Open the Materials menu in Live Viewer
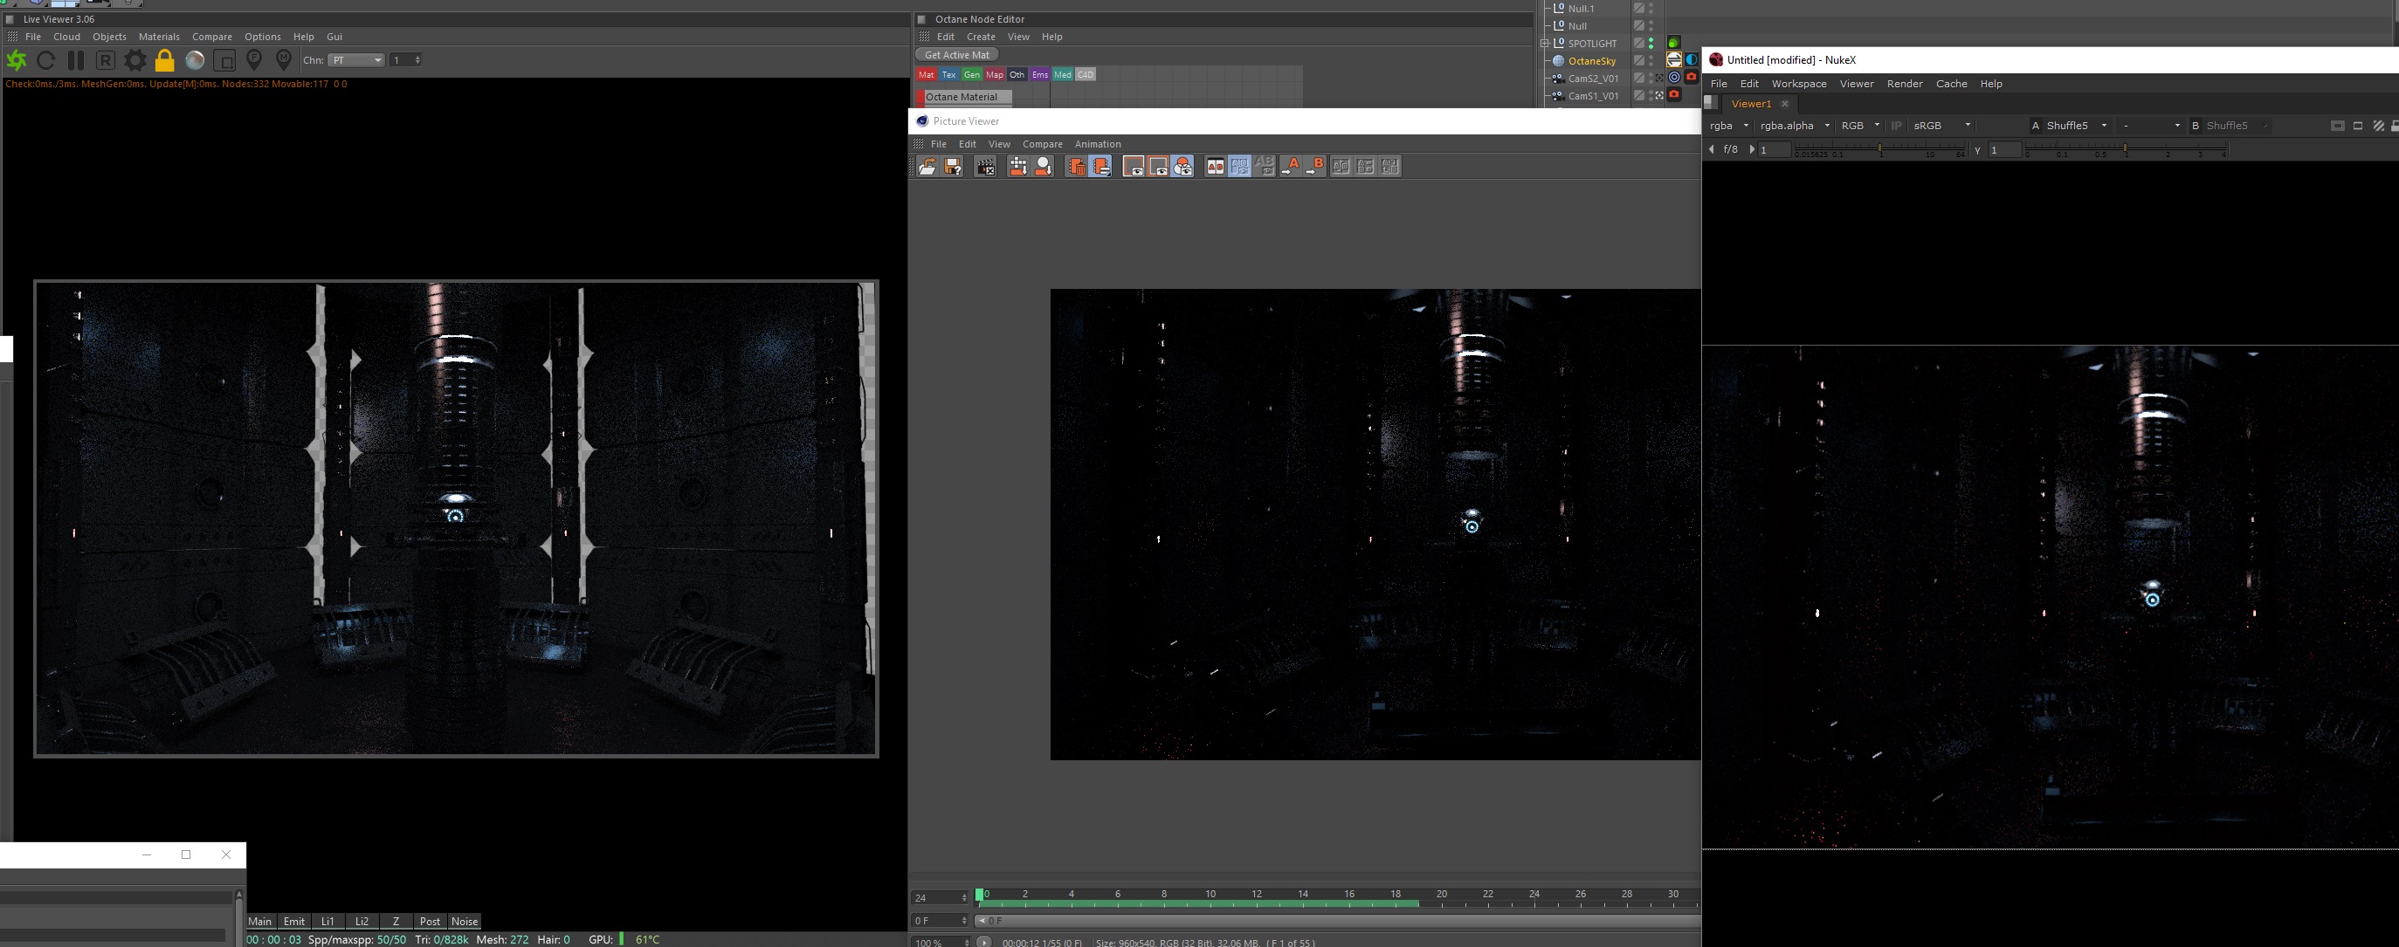The image size is (2399, 947). [x=158, y=38]
